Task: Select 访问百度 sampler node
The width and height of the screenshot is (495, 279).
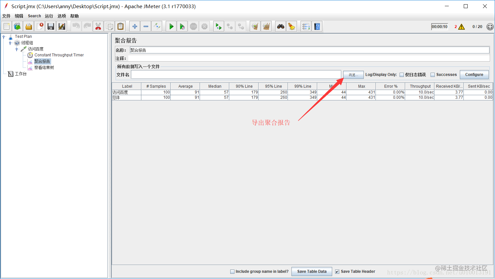Action: (35, 49)
